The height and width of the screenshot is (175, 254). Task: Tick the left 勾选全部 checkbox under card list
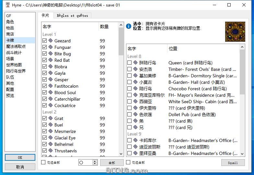click(x=44, y=162)
